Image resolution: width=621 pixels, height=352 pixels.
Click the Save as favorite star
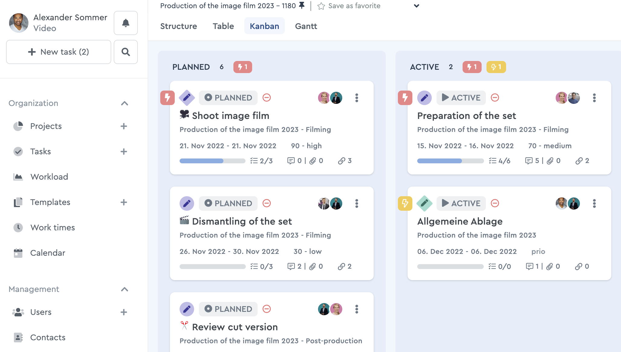(x=321, y=6)
